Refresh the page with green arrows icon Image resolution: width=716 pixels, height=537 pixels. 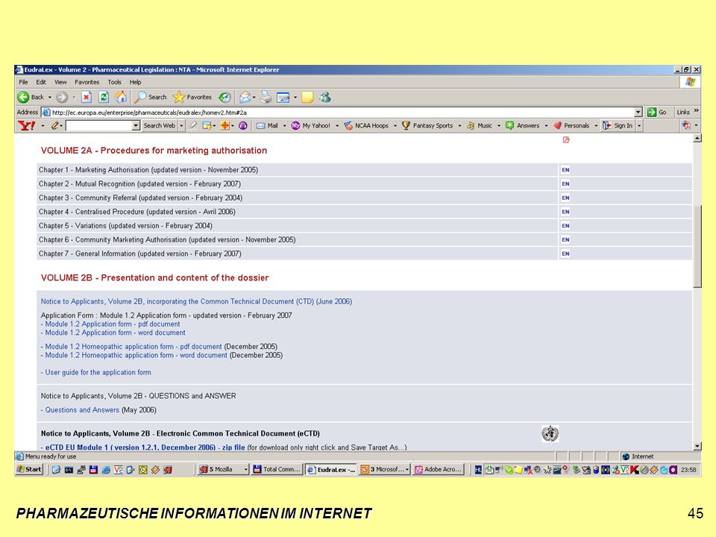[104, 97]
